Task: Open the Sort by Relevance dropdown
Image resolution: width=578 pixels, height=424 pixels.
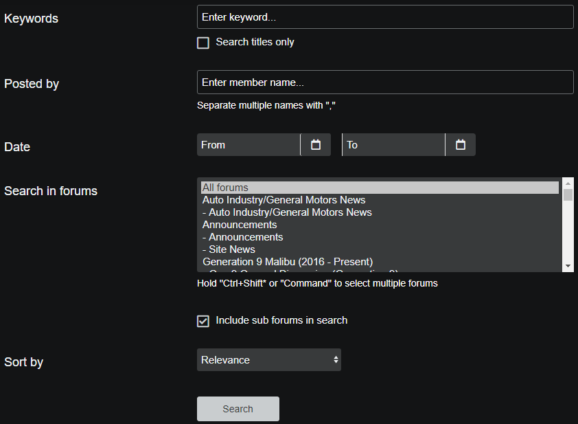Action: pyautogui.click(x=268, y=360)
